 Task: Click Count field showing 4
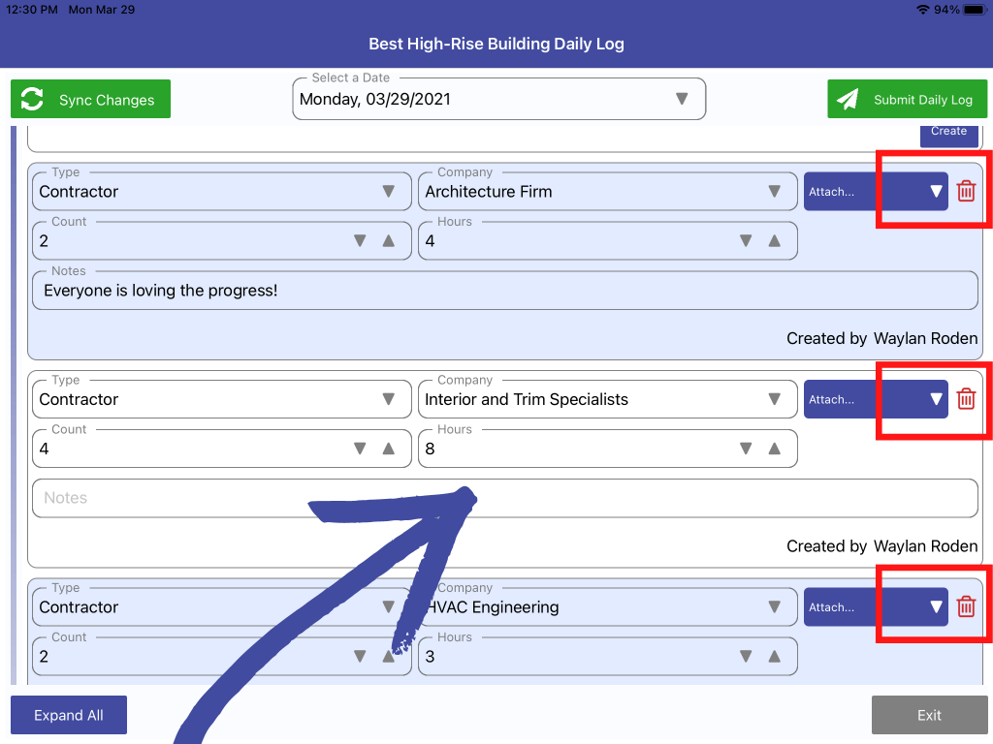[222, 449]
